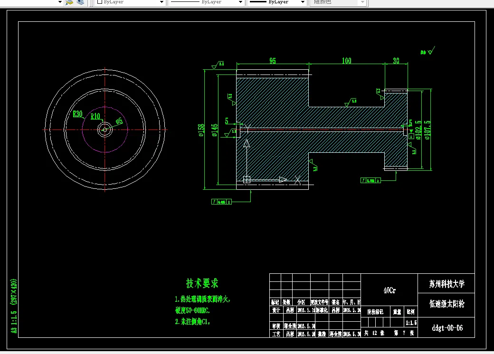Select the note line '硬度50-60HRC.'
The image size is (494, 354).
pyautogui.click(x=192, y=310)
